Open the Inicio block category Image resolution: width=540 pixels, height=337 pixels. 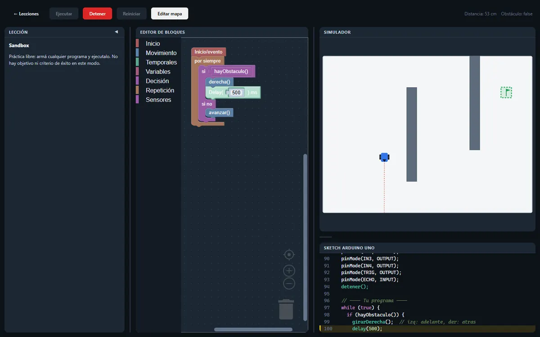tap(153, 44)
